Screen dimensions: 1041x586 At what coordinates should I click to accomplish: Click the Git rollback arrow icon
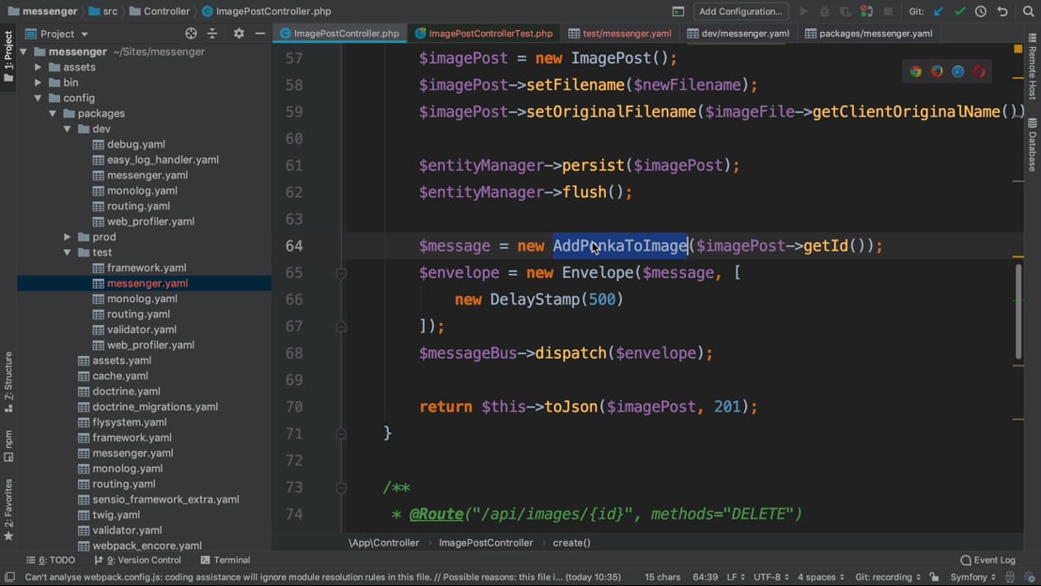[1002, 11]
